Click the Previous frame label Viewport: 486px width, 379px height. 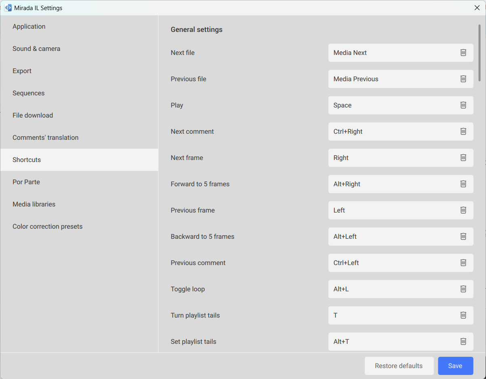193,210
